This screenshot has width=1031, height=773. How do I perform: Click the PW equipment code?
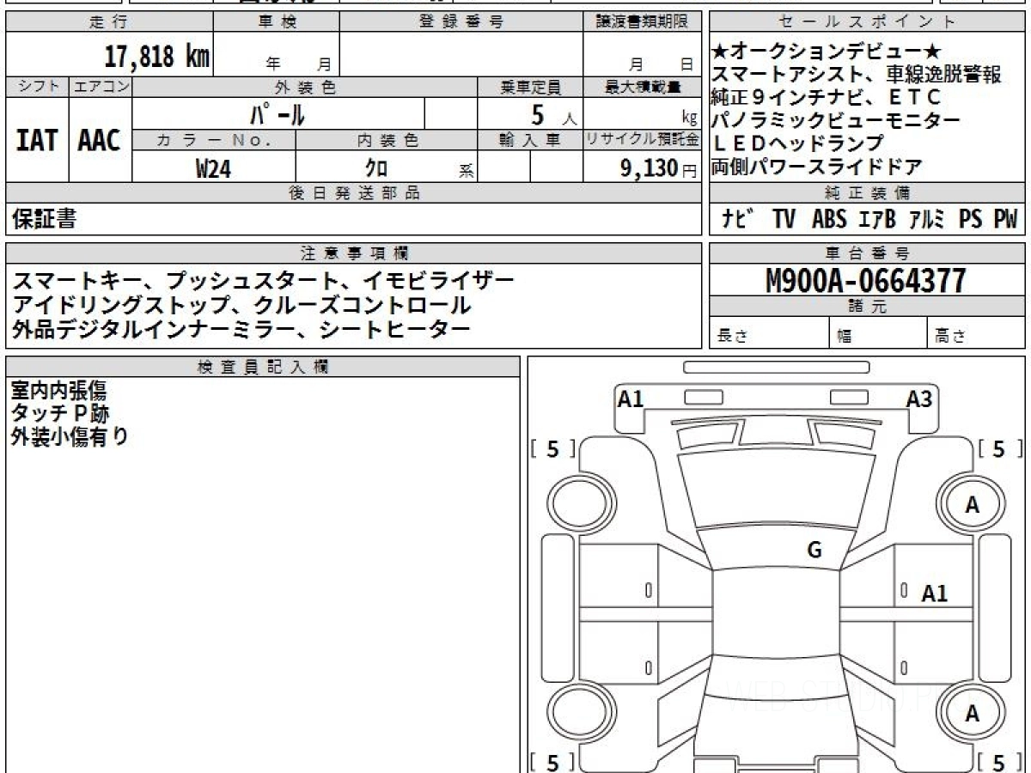(x=1005, y=219)
